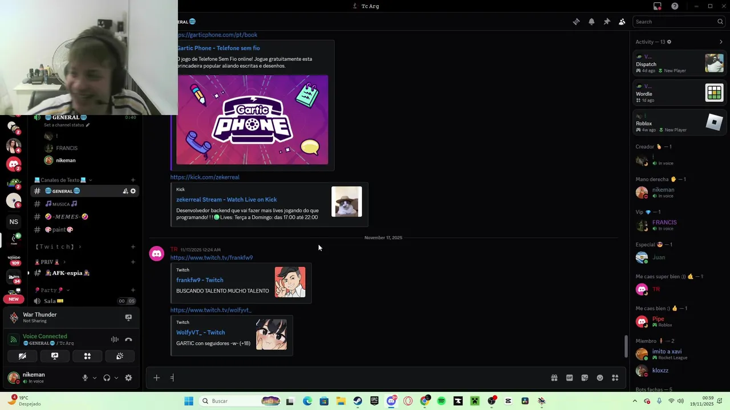This screenshot has height=410, width=730.
Task: Invite people to GENERAL channel
Action: (x=125, y=191)
